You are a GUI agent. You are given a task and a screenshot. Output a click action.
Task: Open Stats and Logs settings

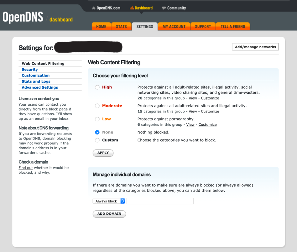coord(36,81)
